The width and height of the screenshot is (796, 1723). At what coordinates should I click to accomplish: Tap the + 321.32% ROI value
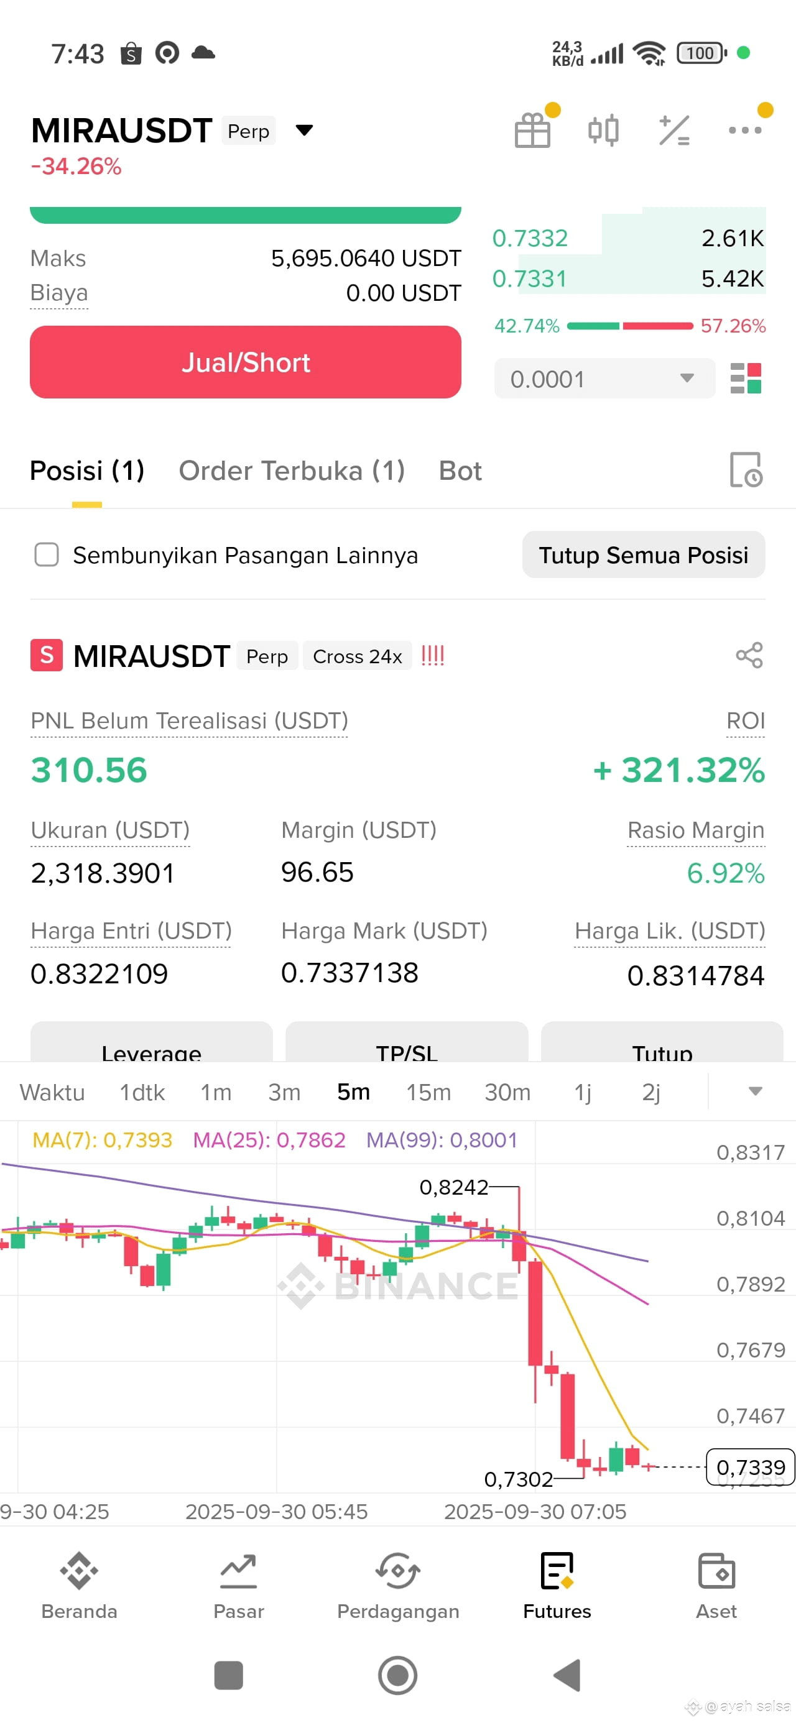679,770
